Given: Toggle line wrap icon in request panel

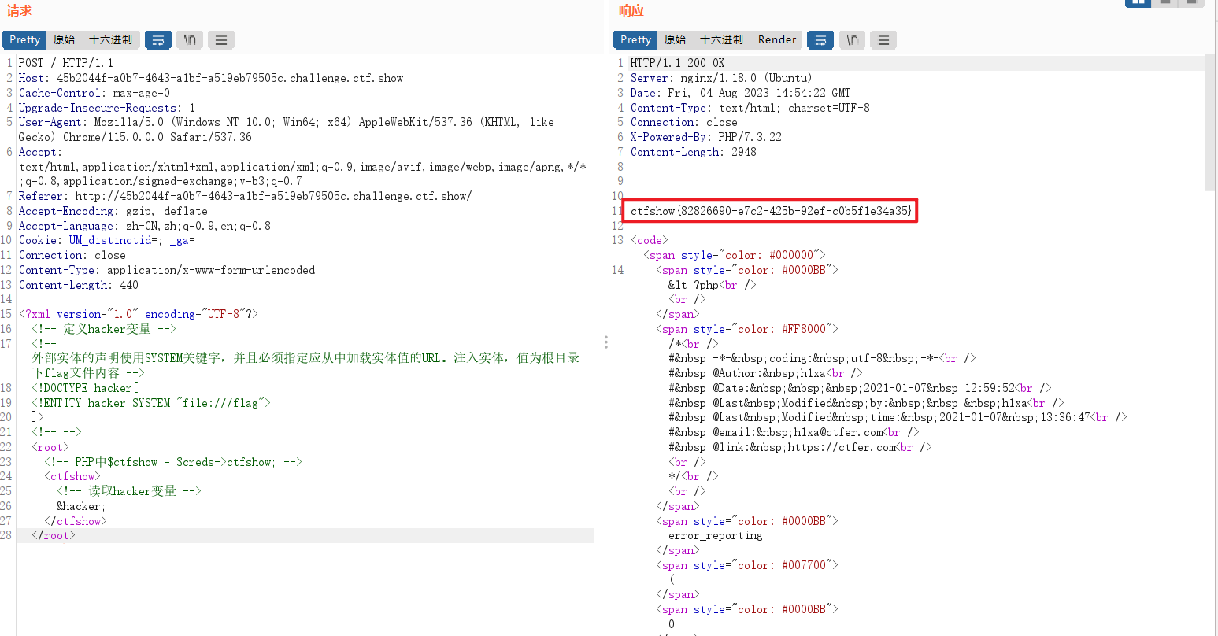Looking at the screenshot, I should tap(158, 39).
